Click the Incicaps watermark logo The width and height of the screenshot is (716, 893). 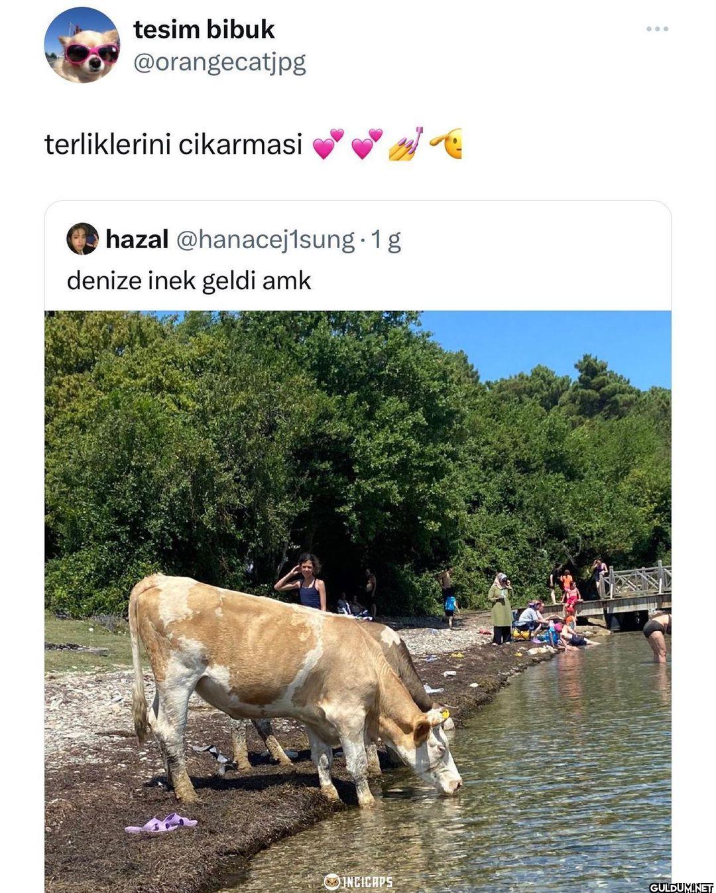(x=359, y=882)
